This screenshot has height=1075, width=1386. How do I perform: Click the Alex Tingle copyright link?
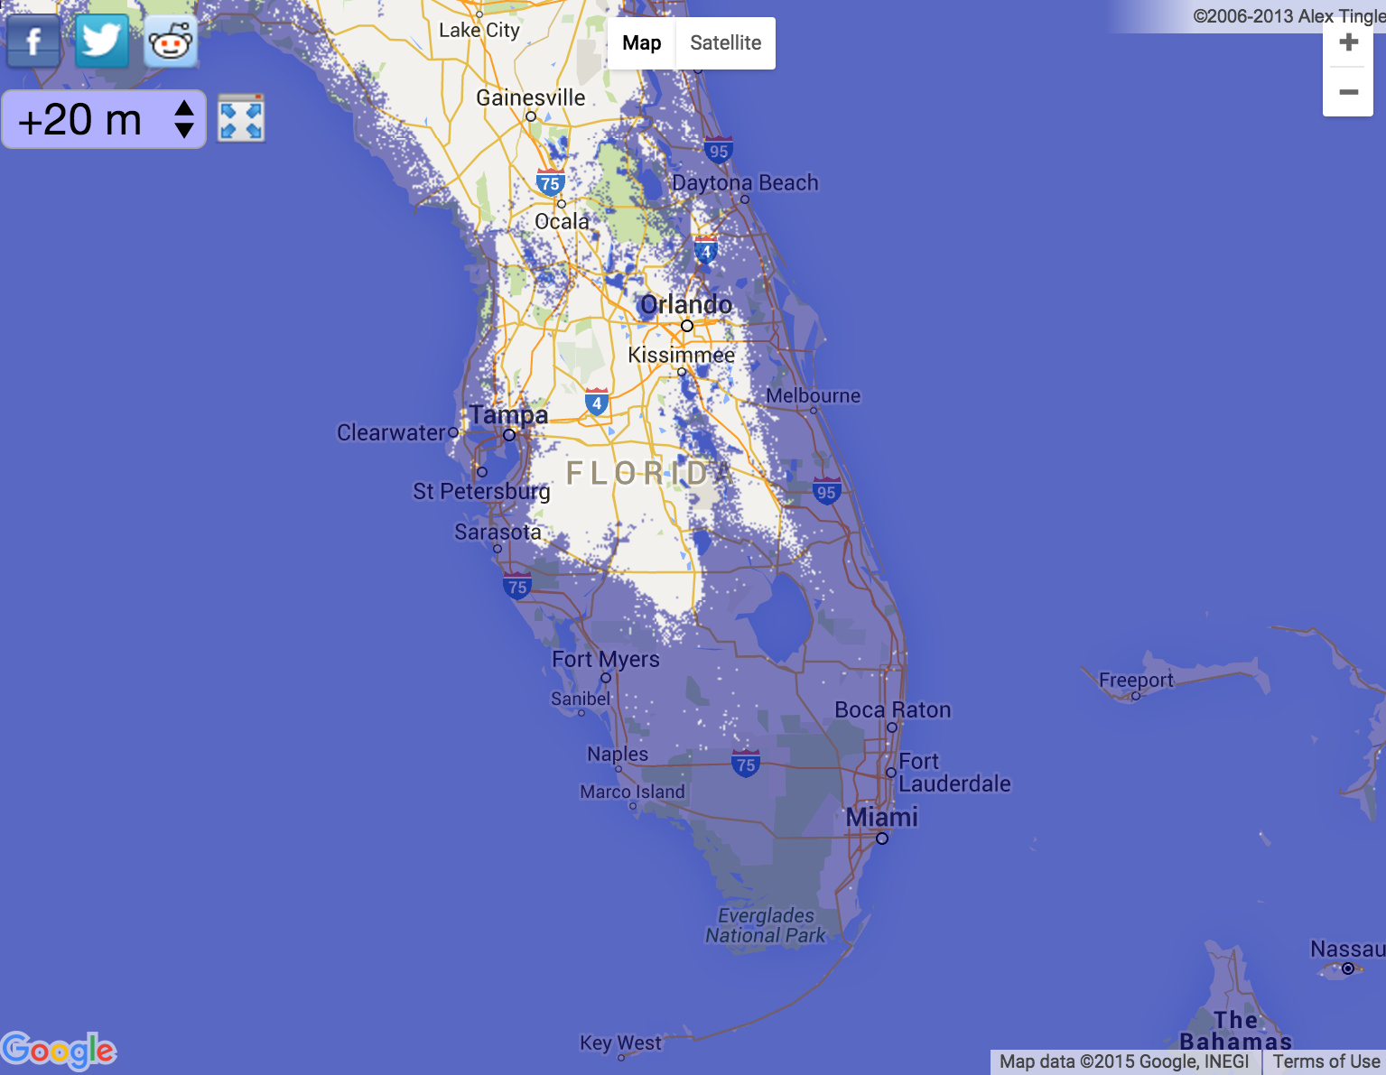[1288, 16]
